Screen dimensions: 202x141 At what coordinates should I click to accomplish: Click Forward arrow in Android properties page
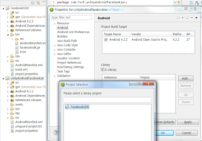(x=187, y=18)
